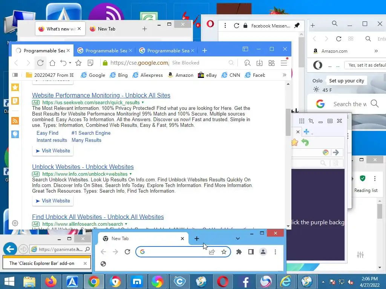
Task: Click Maxthon address bar URL field
Action: (139, 63)
